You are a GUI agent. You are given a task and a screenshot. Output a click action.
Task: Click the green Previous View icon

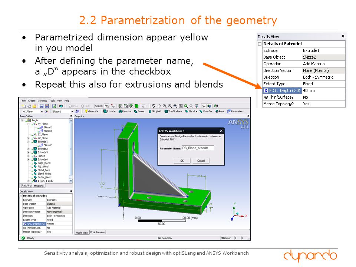coord(186,106)
